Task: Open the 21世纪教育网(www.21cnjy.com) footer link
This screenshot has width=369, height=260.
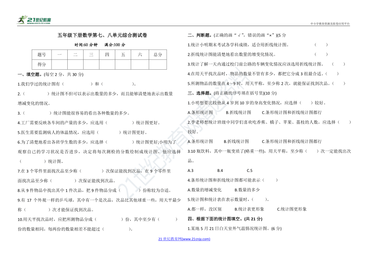Action: click(x=184, y=239)
